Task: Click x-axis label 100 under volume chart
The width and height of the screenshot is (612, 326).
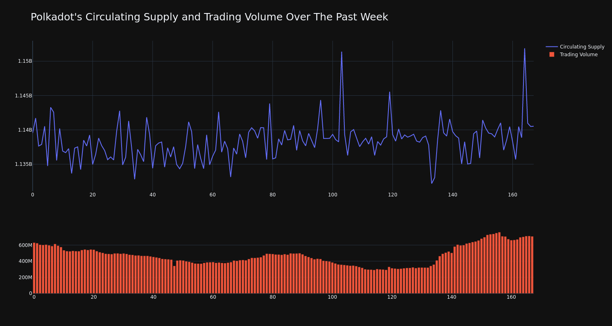Action: tap(333, 297)
